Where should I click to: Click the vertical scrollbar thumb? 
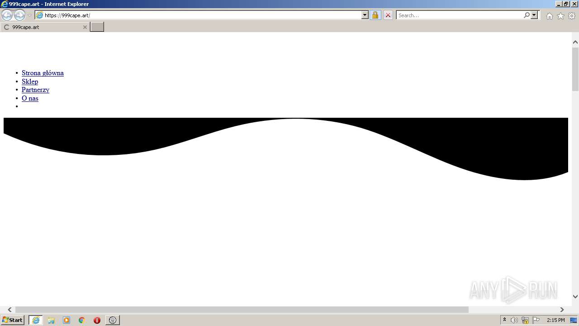[x=575, y=69]
